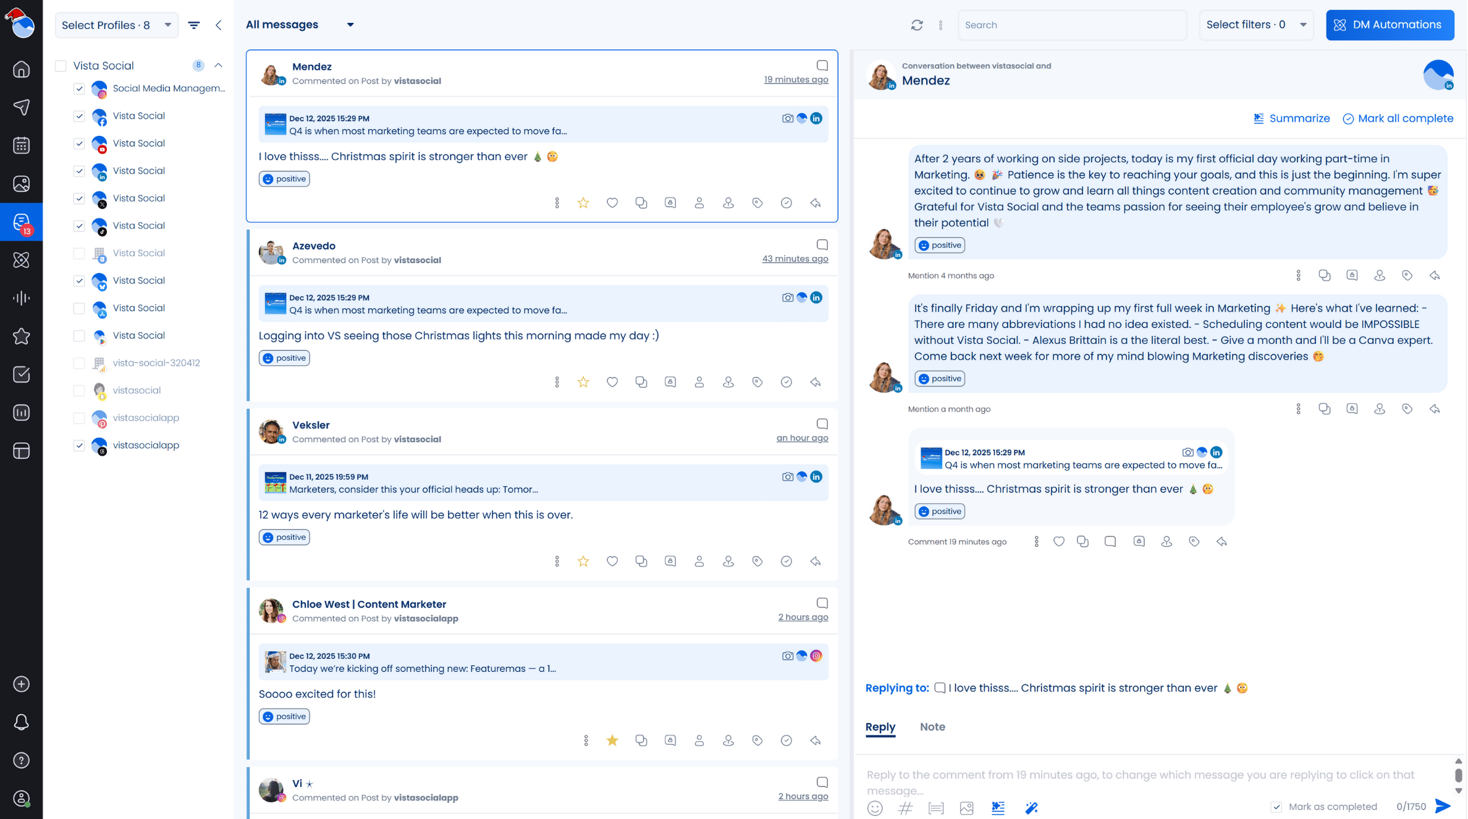Open the inbox icon with 13 badge
Viewport: 1468px width, 819px height.
point(22,222)
